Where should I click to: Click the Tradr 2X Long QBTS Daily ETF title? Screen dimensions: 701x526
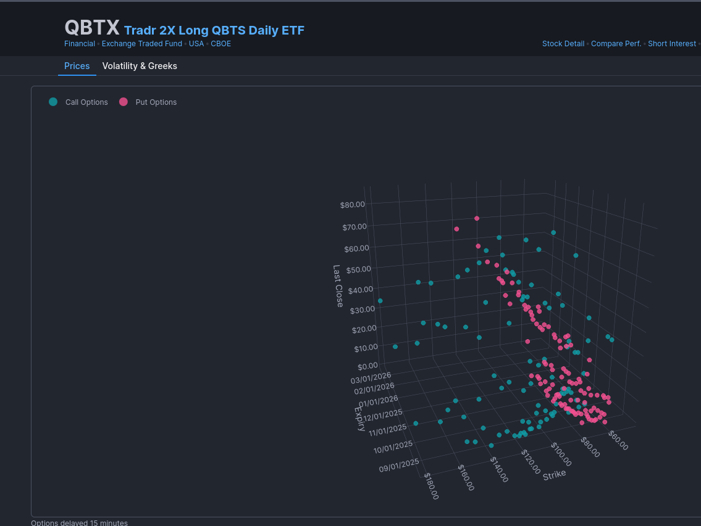214,30
